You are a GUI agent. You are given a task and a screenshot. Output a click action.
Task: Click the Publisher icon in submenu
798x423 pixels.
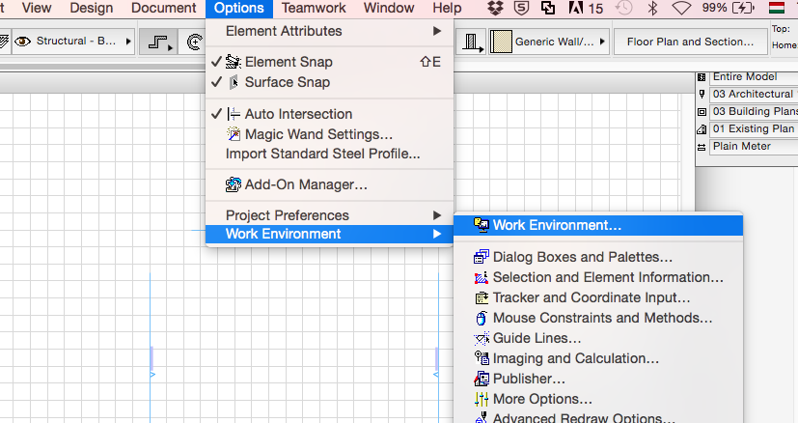pos(482,379)
